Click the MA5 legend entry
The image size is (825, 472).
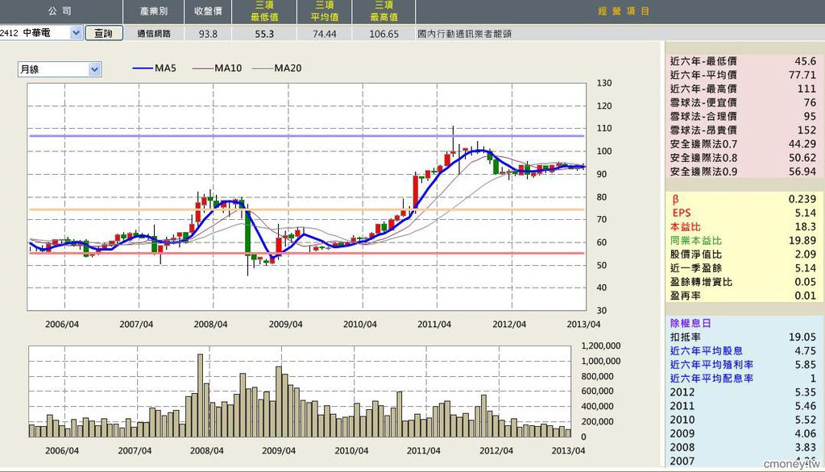point(155,68)
